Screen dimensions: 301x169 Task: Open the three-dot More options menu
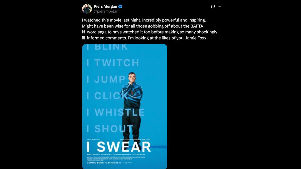[219, 7]
